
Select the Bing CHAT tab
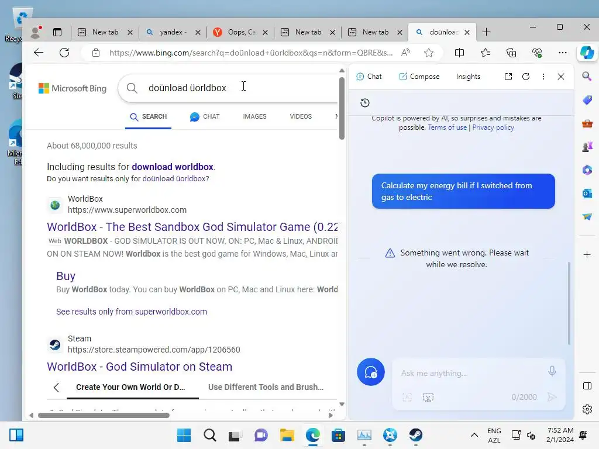tap(205, 117)
